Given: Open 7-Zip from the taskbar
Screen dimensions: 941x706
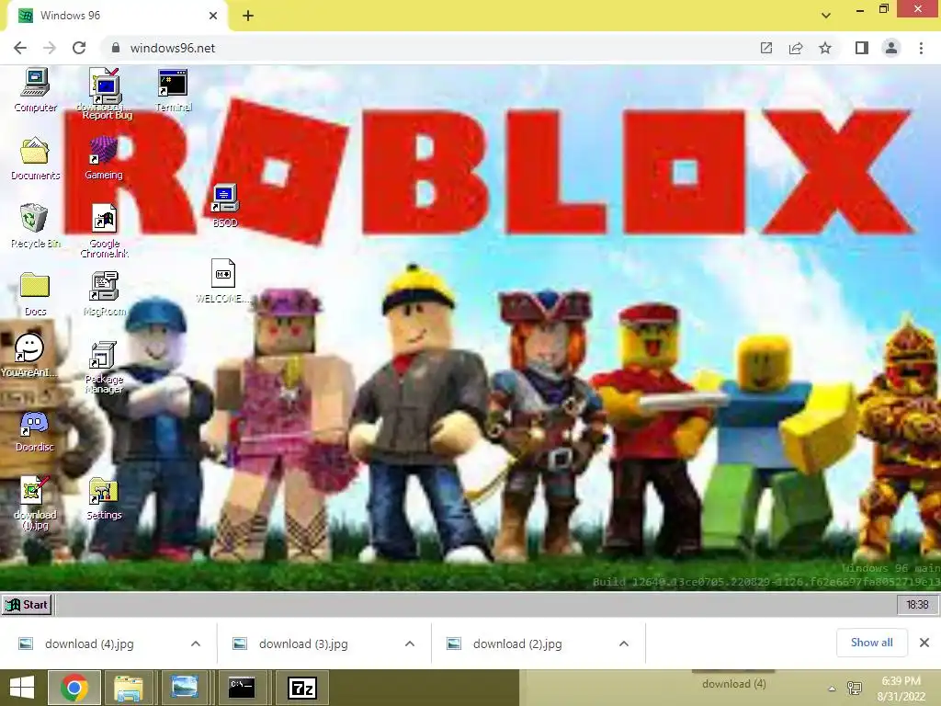Looking at the screenshot, I should tap(301, 688).
